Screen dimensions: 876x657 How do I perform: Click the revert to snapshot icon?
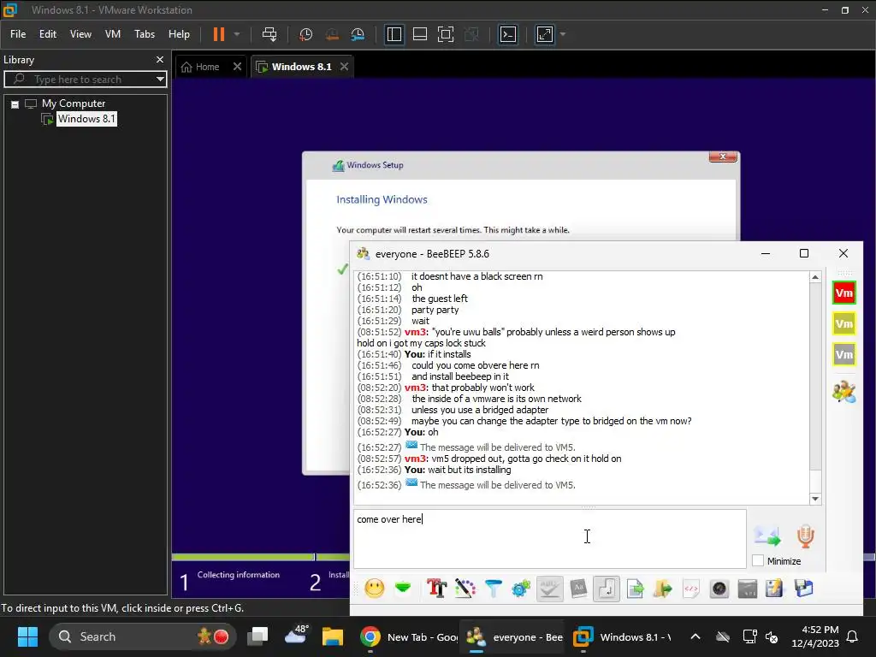tap(332, 34)
